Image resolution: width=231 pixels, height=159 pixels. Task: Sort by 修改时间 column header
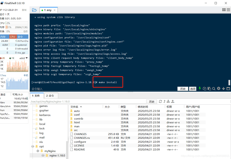(150, 107)
